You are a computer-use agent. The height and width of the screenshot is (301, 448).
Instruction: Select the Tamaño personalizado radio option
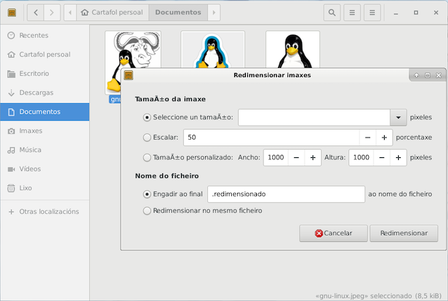click(147, 158)
